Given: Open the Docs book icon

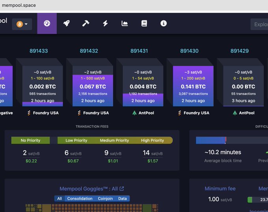Looking at the screenshot, I should click(x=144, y=23).
